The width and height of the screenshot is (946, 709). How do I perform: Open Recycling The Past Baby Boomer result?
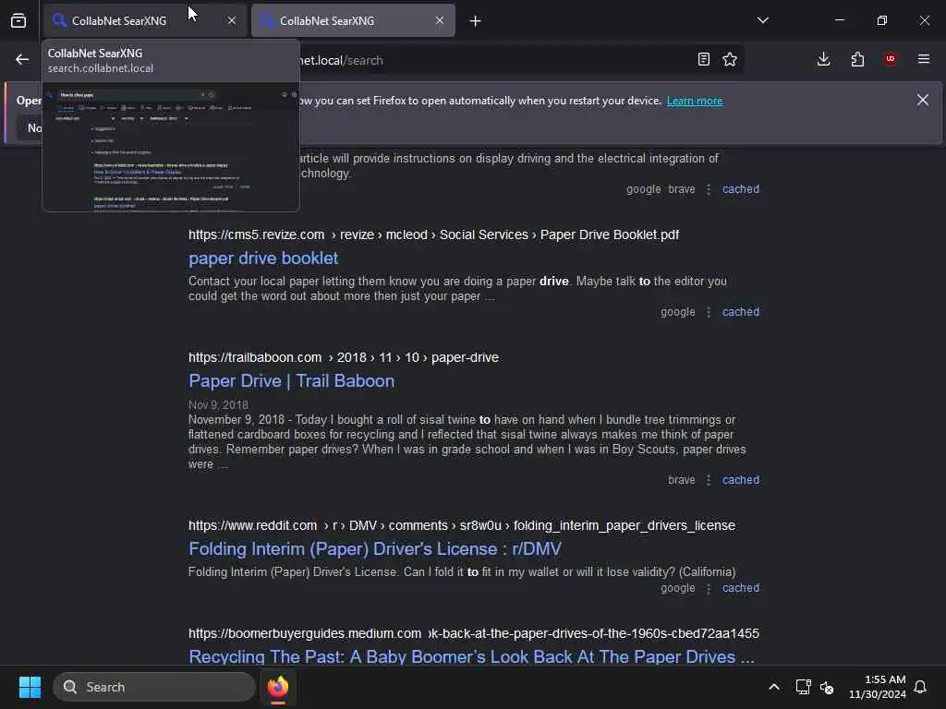471,656
